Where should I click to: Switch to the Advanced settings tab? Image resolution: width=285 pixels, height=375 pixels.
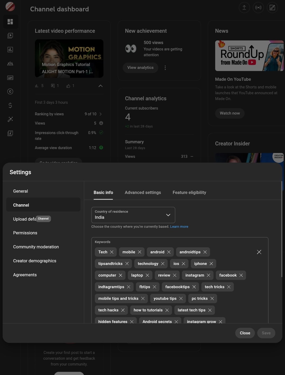pos(143,192)
